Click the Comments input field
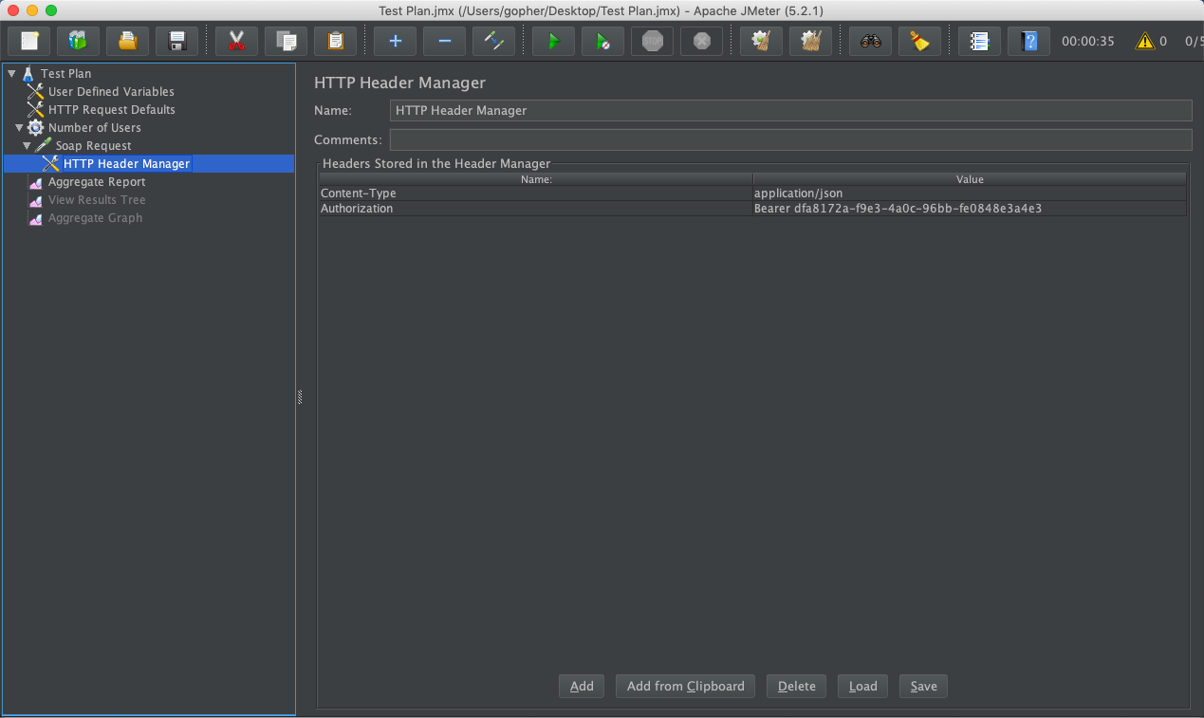The image size is (1204, 718). (790, 139)
